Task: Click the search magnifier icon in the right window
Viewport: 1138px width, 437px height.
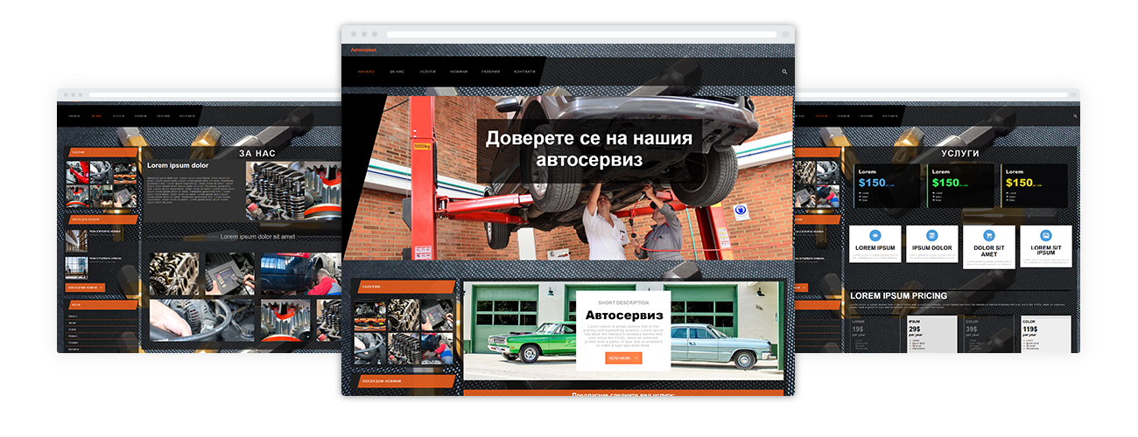Action: (1075, 115)
